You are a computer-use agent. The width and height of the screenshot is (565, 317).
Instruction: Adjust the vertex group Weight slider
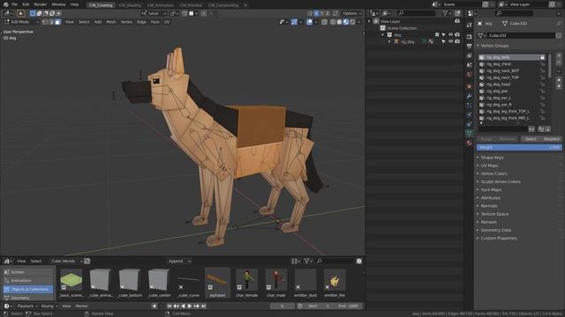519,147
